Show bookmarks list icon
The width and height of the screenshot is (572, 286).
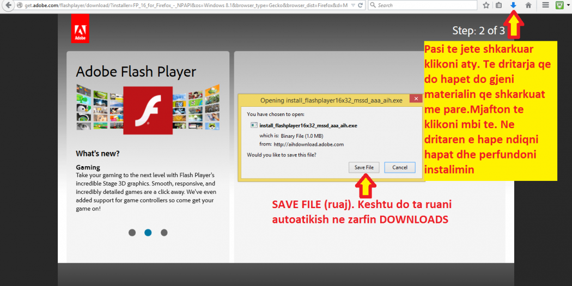[x=498, y=5]
